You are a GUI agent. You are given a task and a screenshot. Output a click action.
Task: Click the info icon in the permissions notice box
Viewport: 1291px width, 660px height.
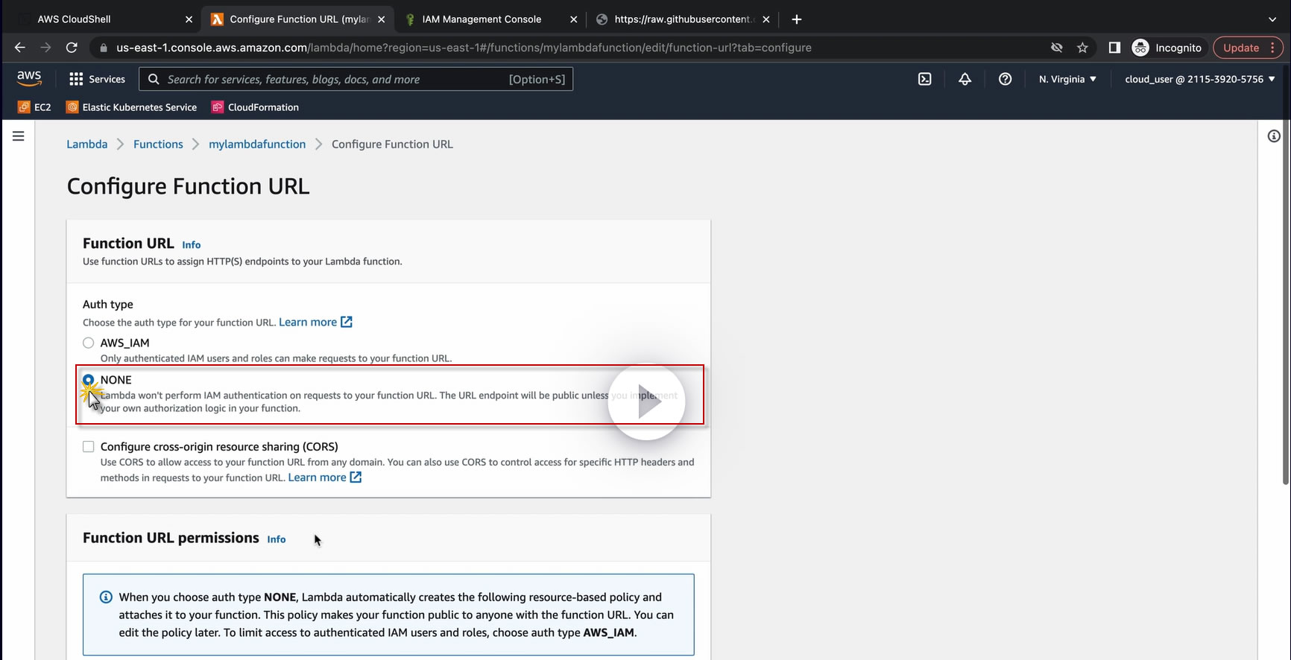click(x=107, y=597)
